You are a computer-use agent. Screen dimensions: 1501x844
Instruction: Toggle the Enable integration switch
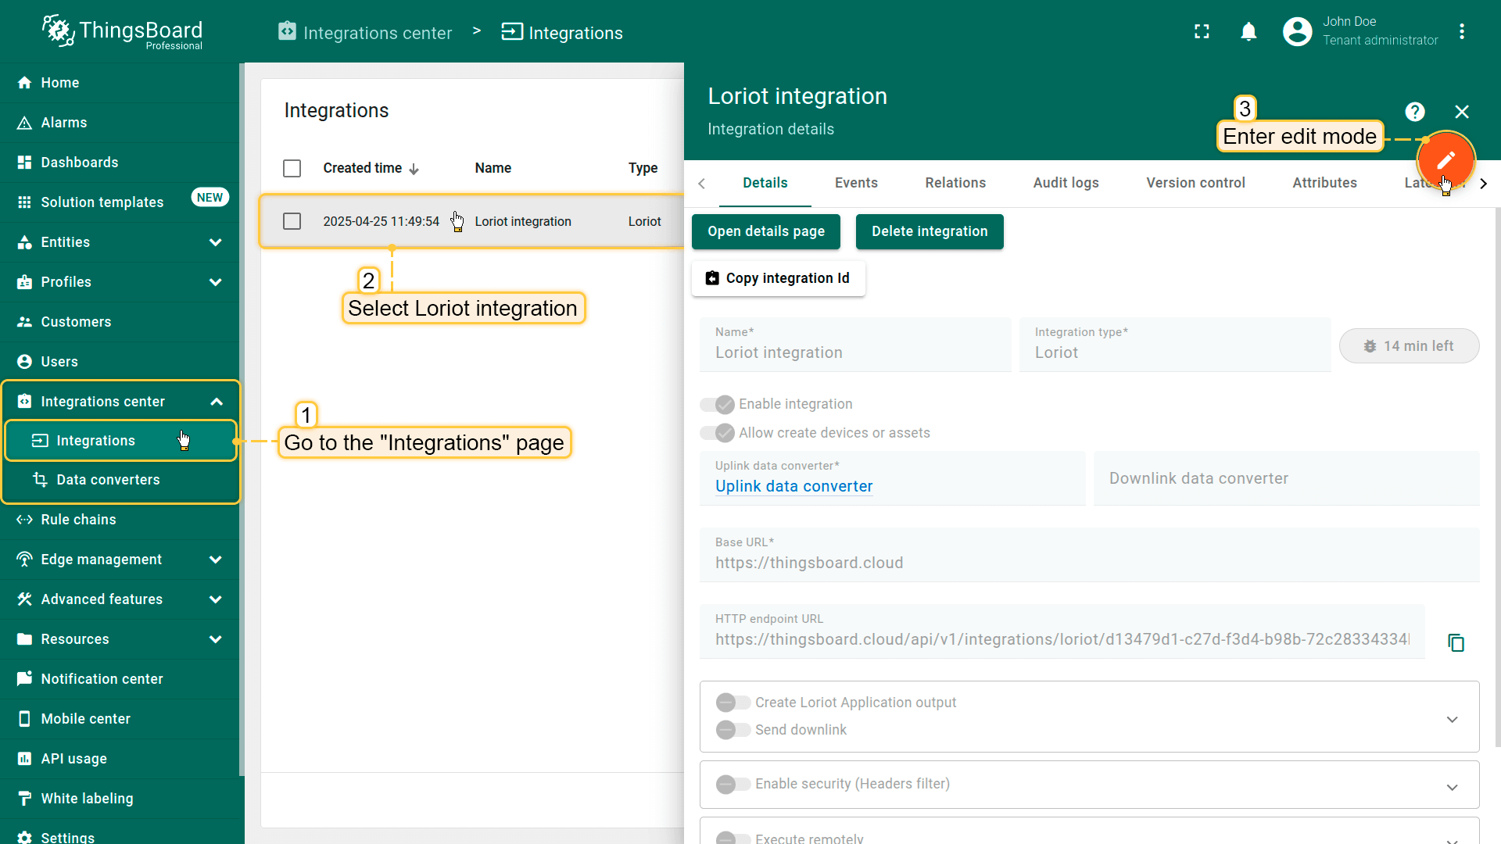pos(717,404)
